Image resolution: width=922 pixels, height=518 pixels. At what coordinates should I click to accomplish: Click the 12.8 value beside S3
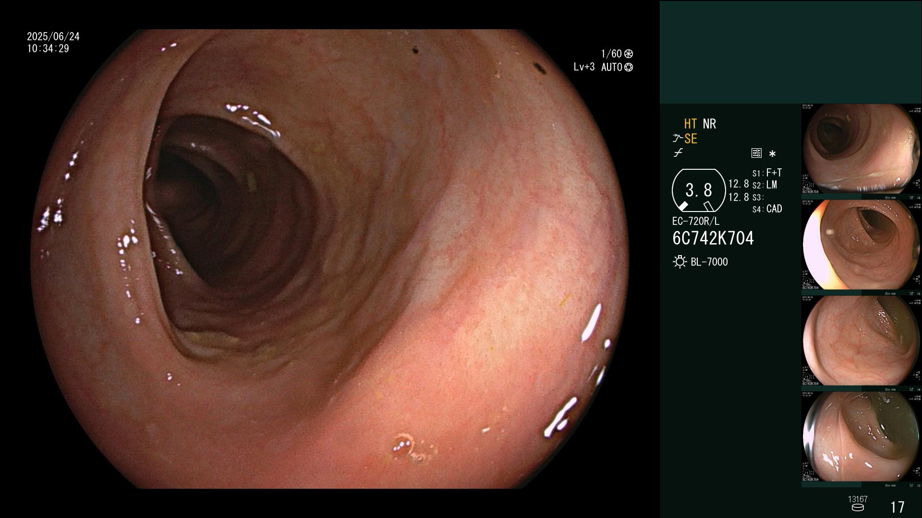point(739,197)
